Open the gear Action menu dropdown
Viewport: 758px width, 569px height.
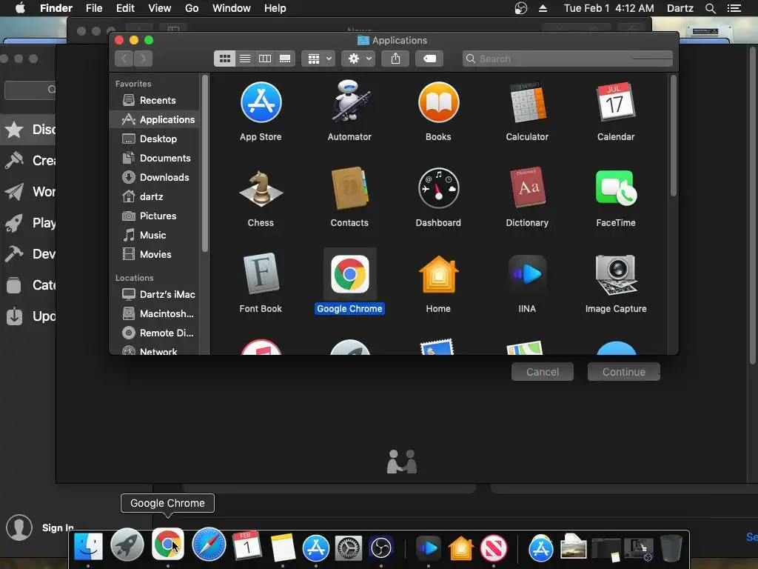tap(359, 59)
